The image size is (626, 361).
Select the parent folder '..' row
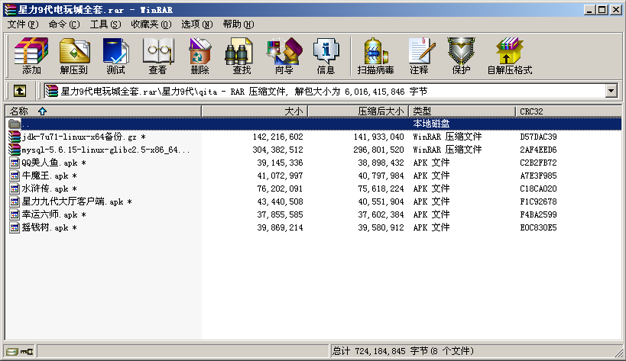click(26, 124)
